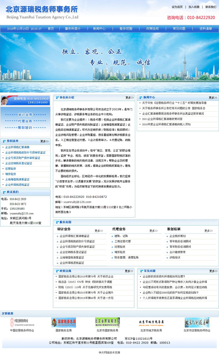Open 更多>> in the 政策法规 panel
Screen dimensions: 219x358
129,271
